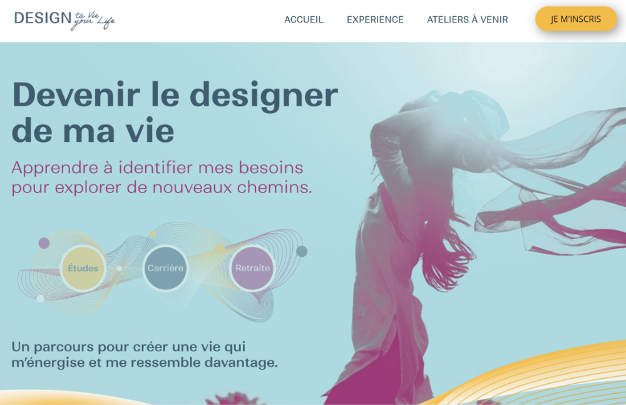Open ATELIERS À VENIR in navigation
This screenshot has width=626, height=405.
[467, 19]
